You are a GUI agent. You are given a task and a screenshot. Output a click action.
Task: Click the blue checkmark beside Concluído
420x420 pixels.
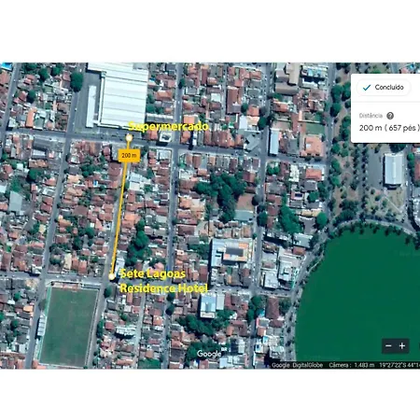click(x=367, y=88)
